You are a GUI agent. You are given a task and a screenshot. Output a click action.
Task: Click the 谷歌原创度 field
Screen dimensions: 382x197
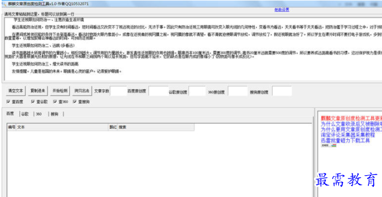pos(197,91)
